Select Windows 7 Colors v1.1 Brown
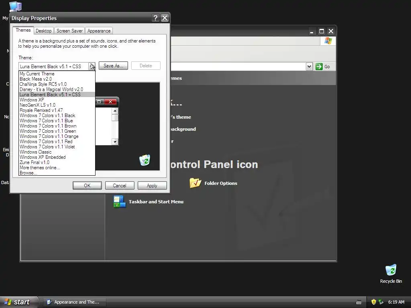Viewport: 411px width, 308px height. point(57,126)
